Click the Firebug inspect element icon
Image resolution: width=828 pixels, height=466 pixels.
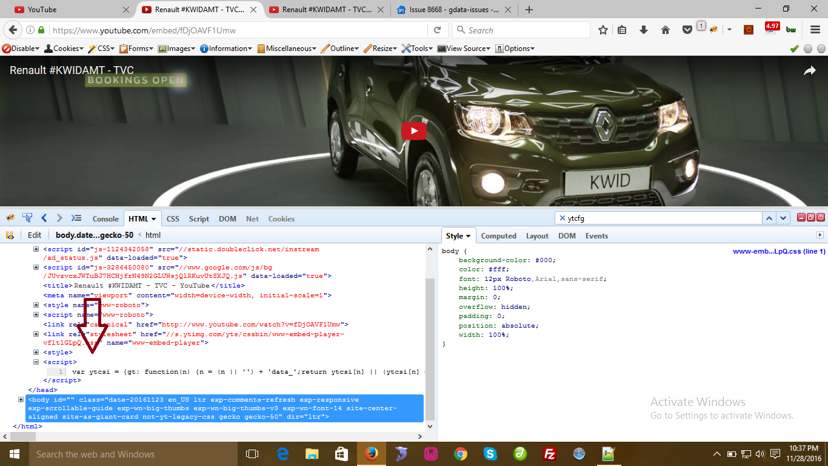tap(27, 218)
